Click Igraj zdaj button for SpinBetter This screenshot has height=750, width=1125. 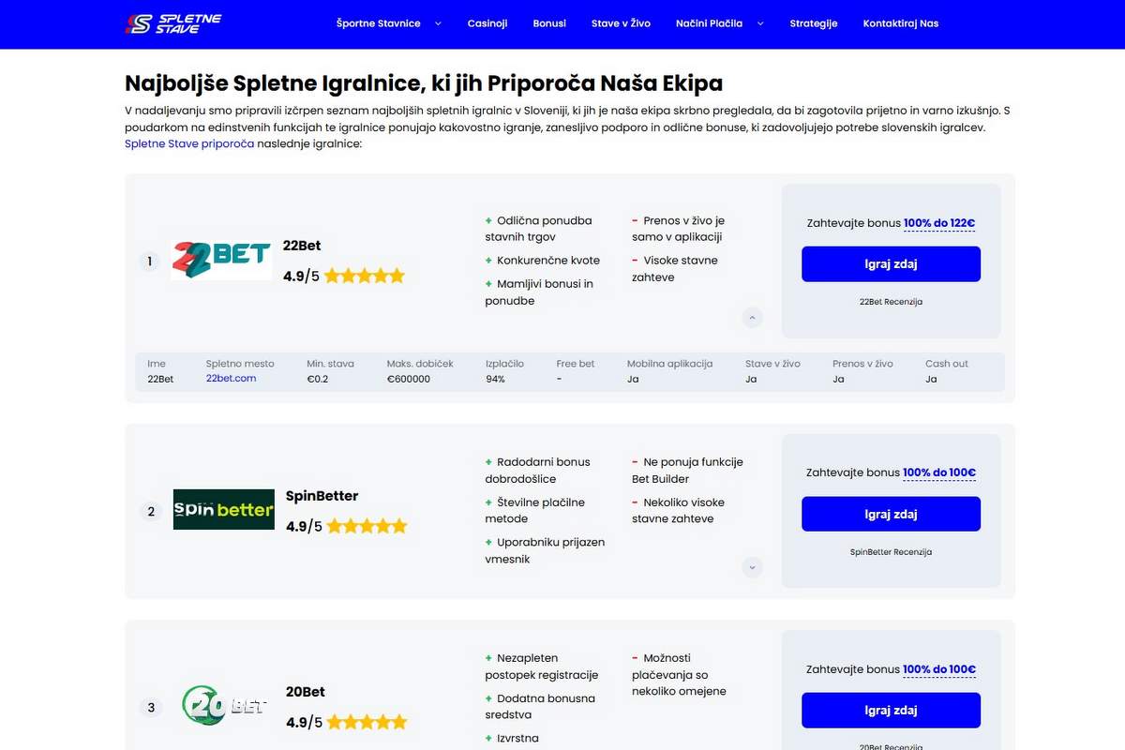(891, 515)
